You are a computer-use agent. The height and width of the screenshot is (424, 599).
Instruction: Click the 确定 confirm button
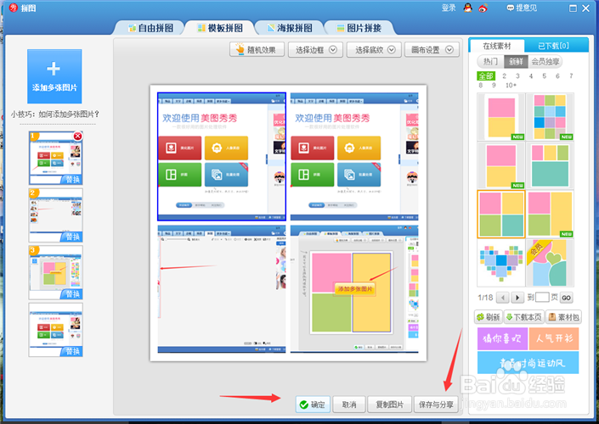pos(313,404)
